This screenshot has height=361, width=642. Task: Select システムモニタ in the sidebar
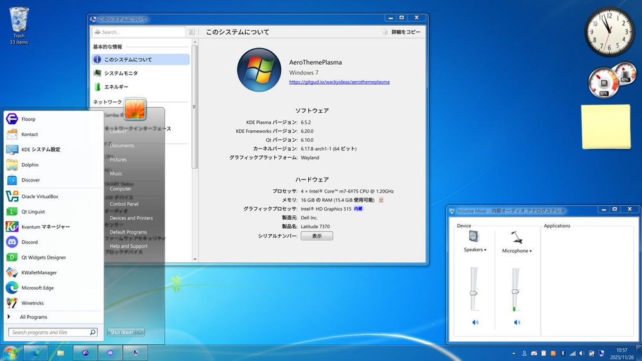141,72
